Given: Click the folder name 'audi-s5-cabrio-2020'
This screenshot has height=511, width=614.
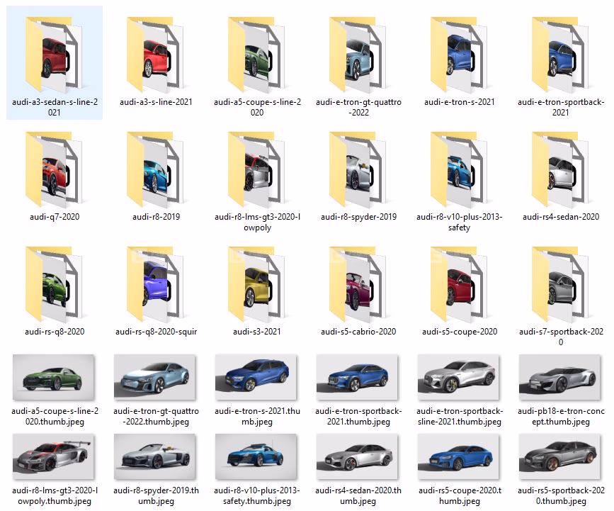Looking at the screenshot, I should (x=358, y=332).
